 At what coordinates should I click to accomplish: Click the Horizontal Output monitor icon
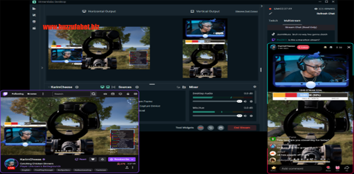pos(84,11)
